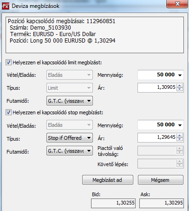Click the Fx application icon in title bar
Image resolution: width=189 pixels, height=211 pixels.
point(6,6)
